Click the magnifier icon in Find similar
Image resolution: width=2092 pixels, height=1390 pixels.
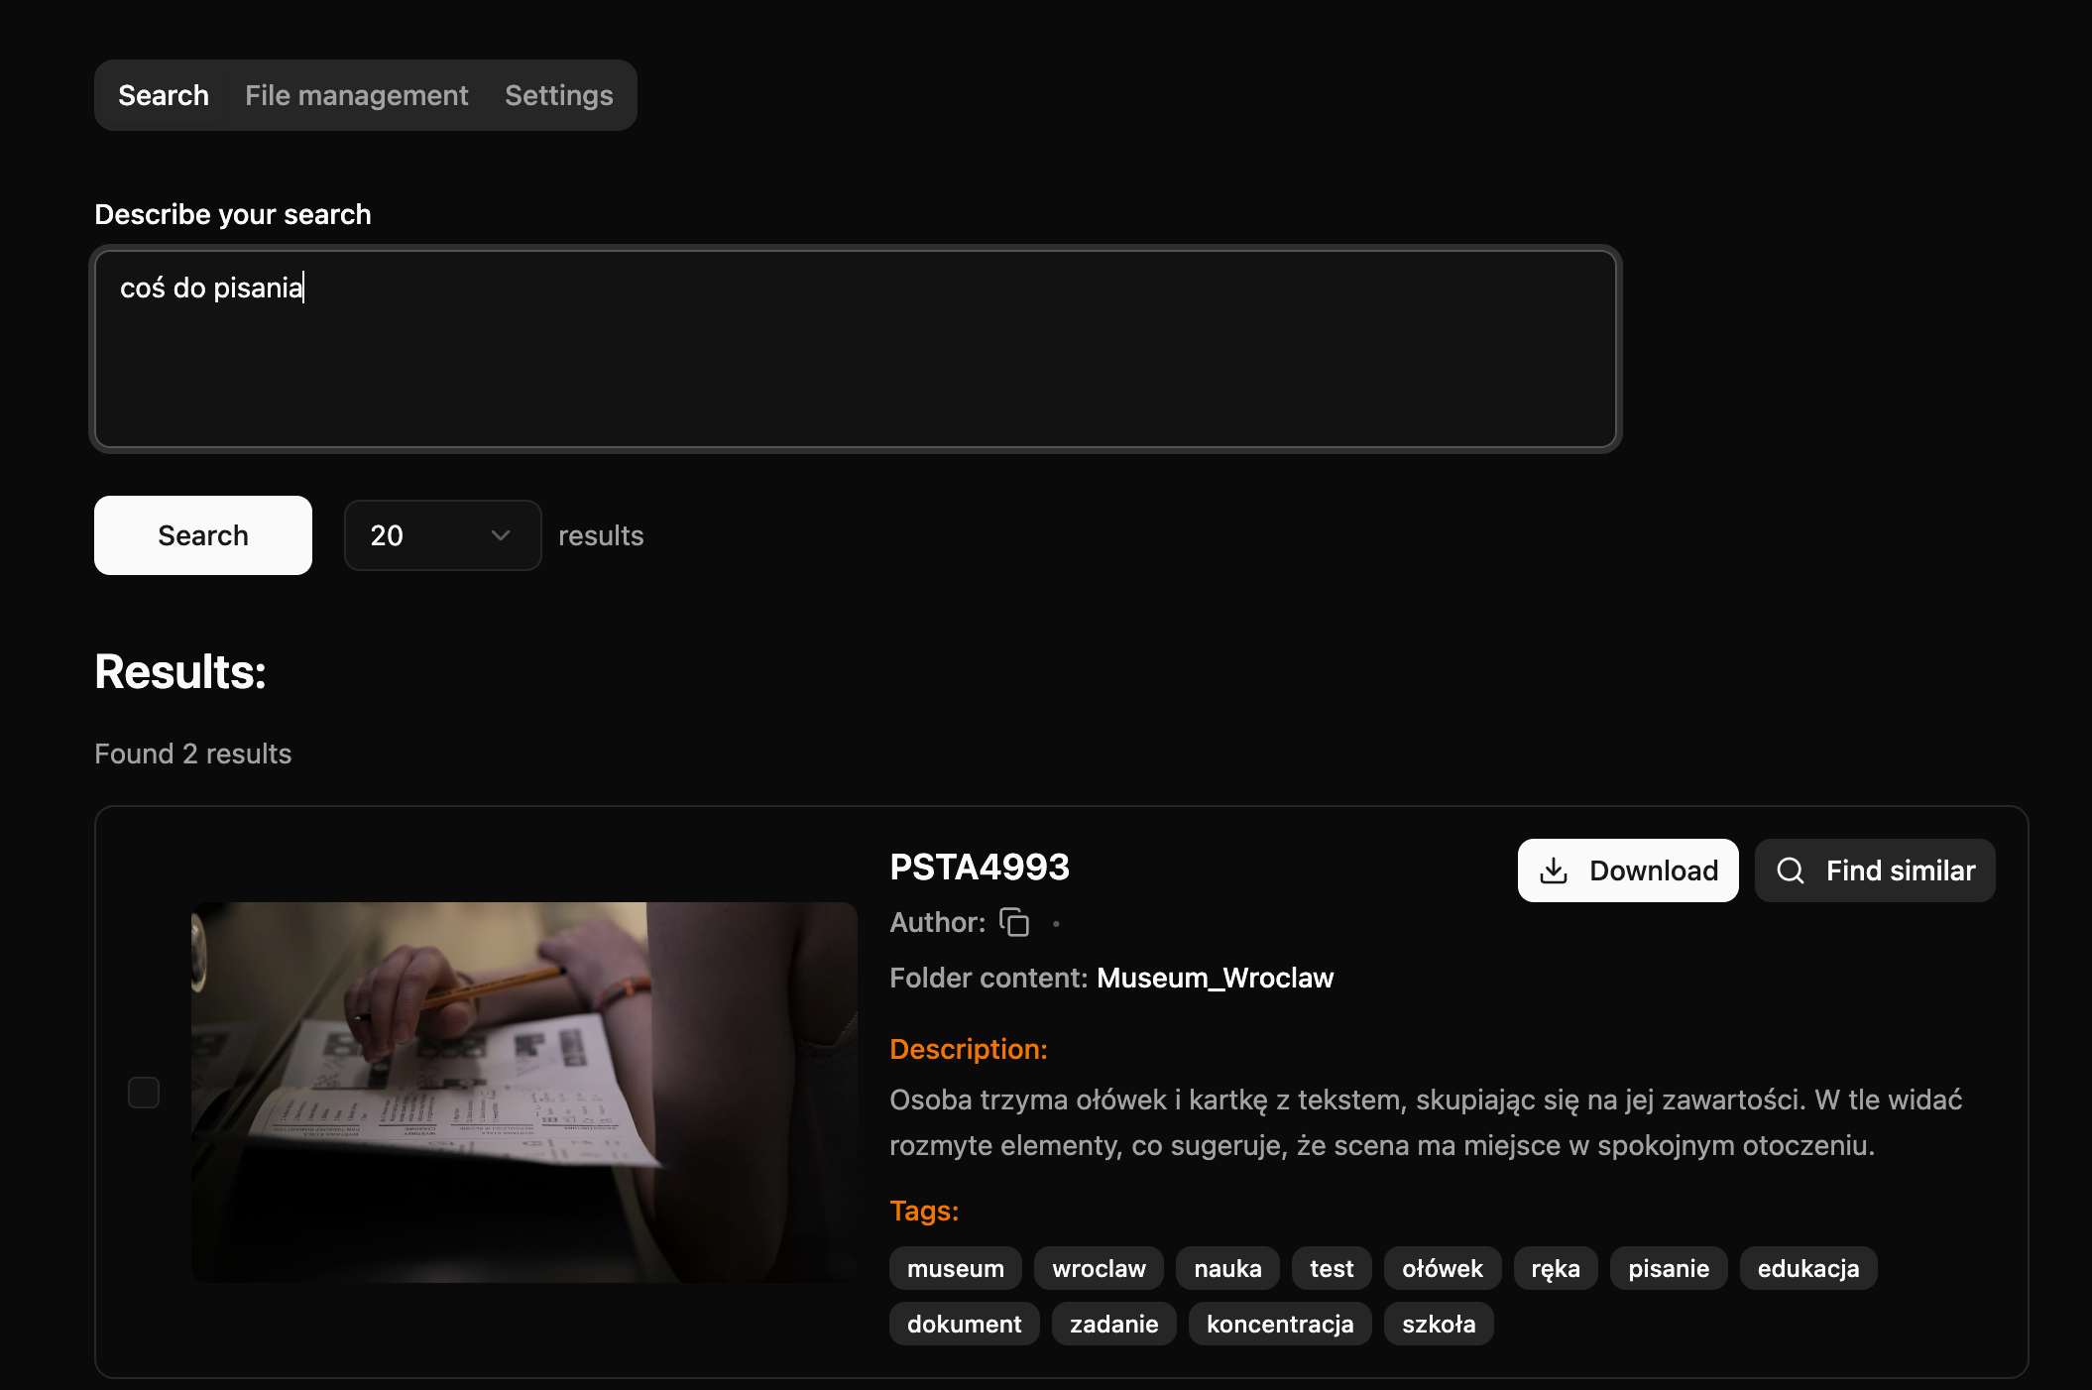point(1791,870)
